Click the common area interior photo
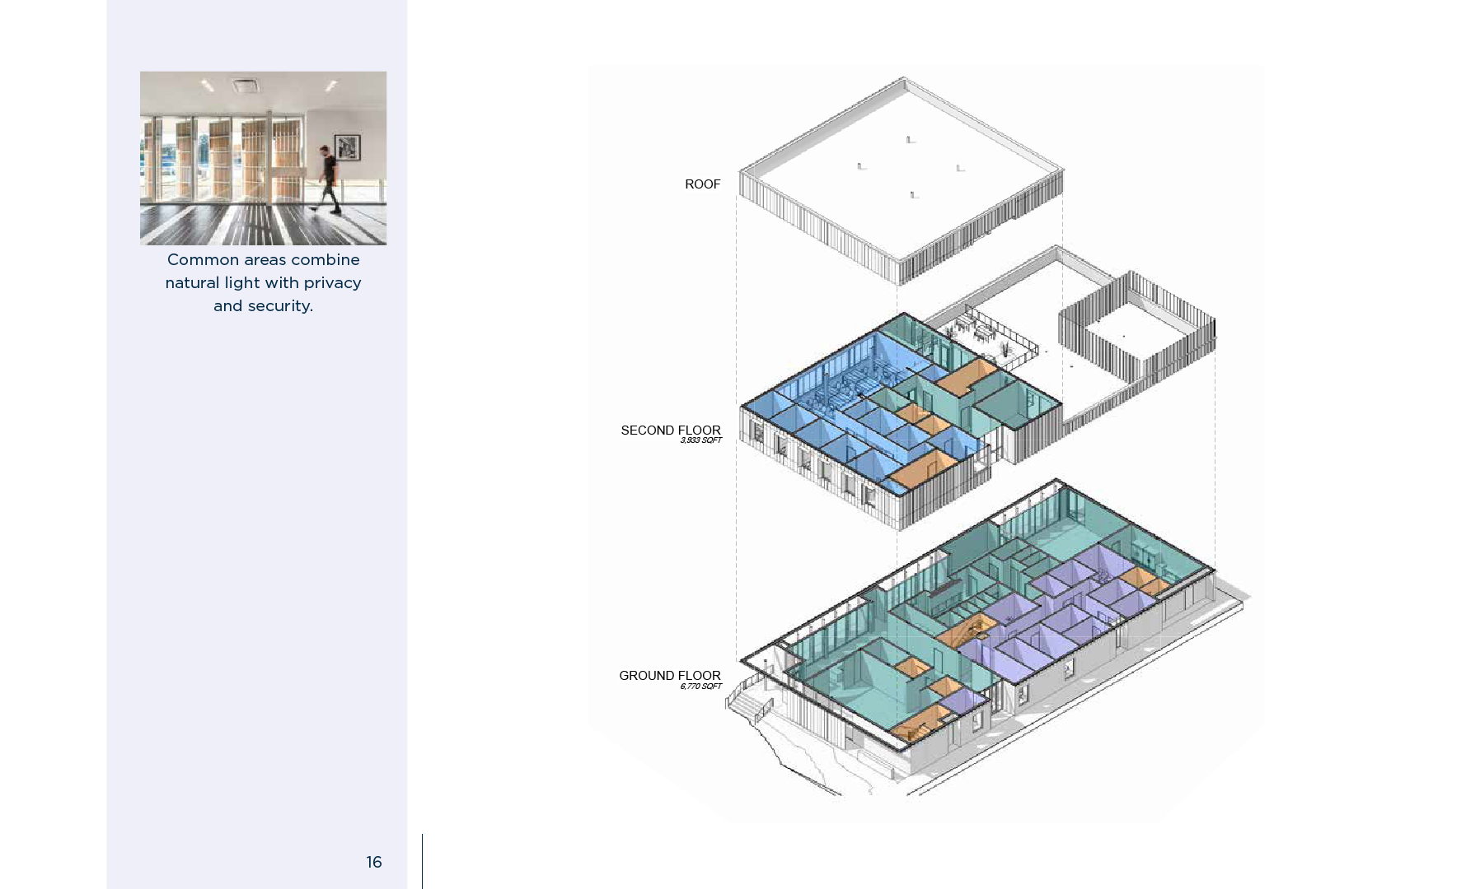1466x889 pixels. click(x=263, y=158)
